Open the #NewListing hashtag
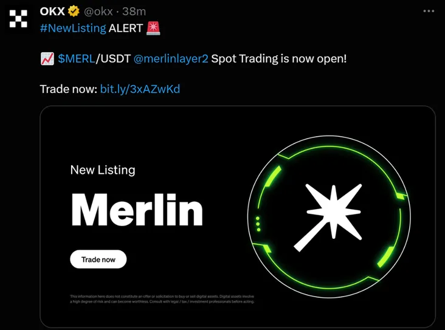445x330 pixels. pyautogui.click(x=73, y=28)
